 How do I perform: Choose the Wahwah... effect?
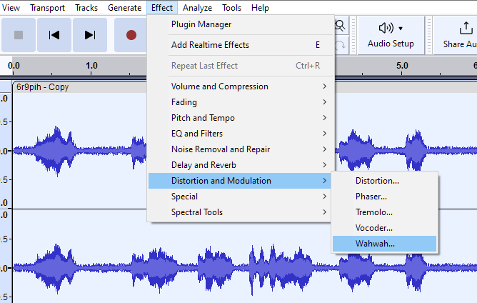(x=384, y=244)
